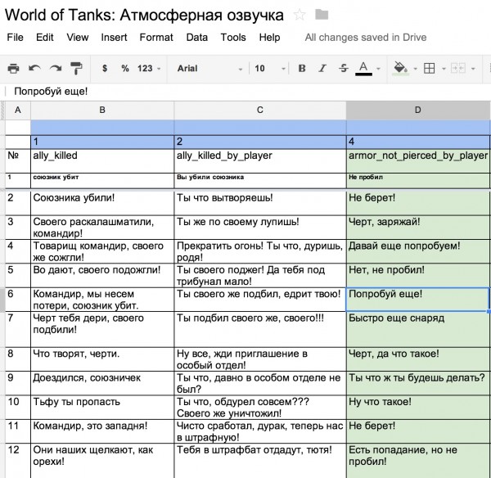The height and width of the screenshot is (478, 491).
Task: Open the View menu
Action: point(78,38)
